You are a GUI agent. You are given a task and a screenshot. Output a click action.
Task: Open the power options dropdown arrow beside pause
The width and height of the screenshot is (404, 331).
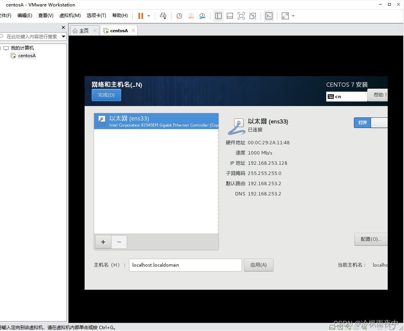tap(149, 16)
